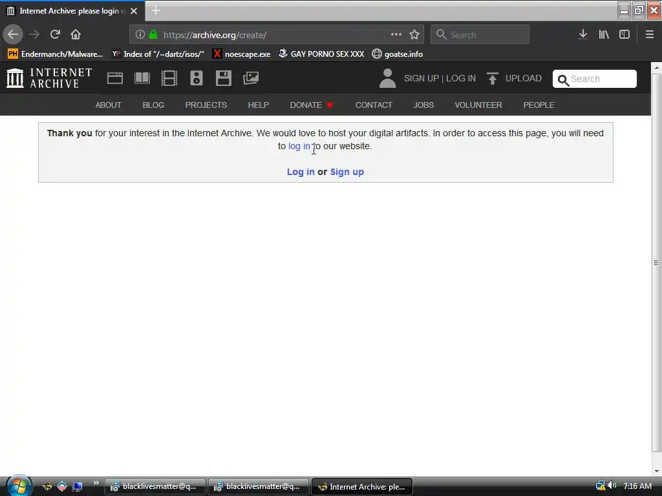Click the Internet Archive logo

click(49, 78)
